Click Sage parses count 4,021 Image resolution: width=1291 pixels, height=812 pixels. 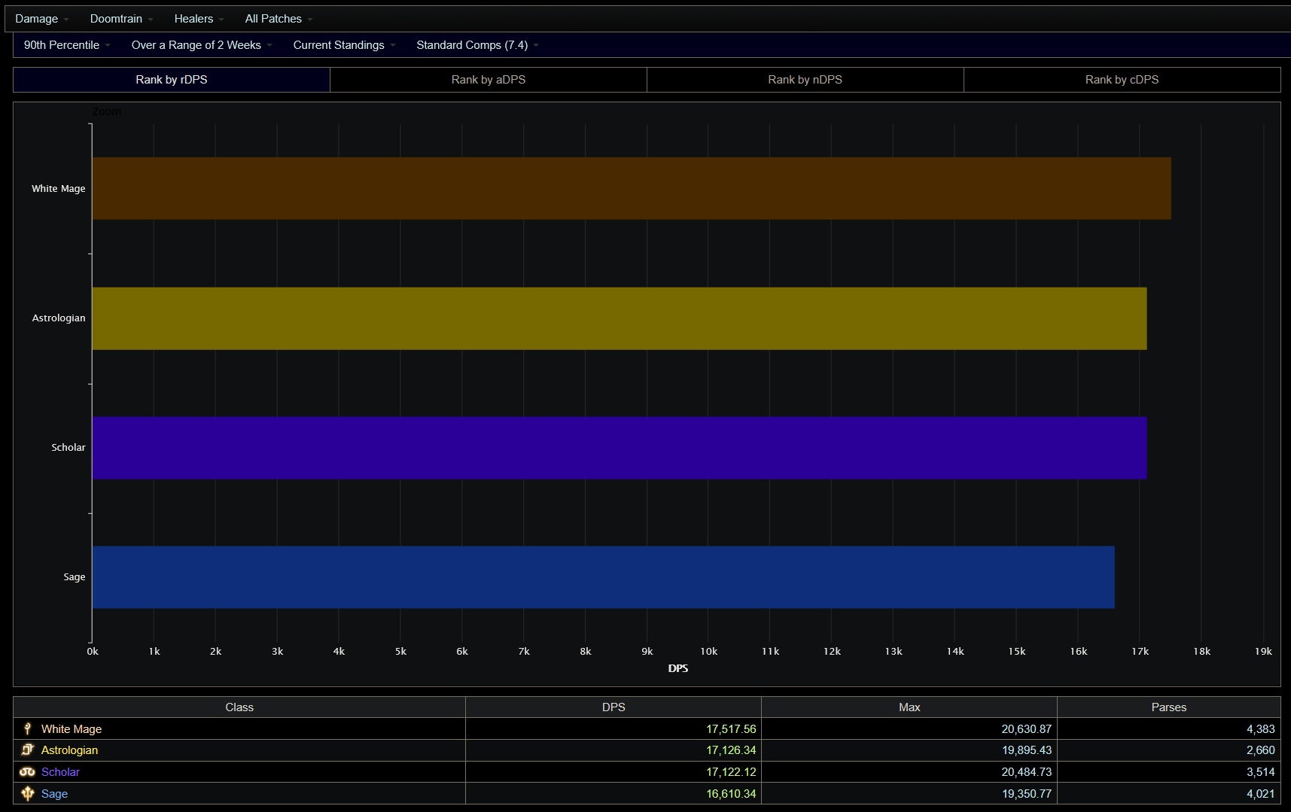coord(1261,793)
